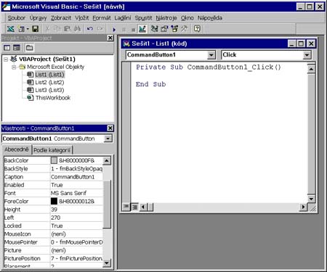Open the Zobrazit menu
Screen dimensions: 327x272
tap(61, 18)
